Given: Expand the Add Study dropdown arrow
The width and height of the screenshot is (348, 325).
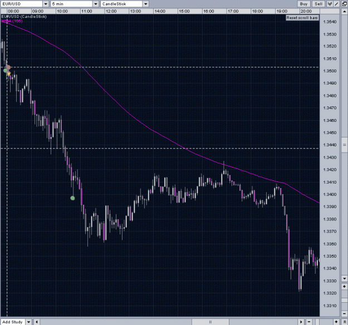Looking at the screenshot, I should click(29, 322).
